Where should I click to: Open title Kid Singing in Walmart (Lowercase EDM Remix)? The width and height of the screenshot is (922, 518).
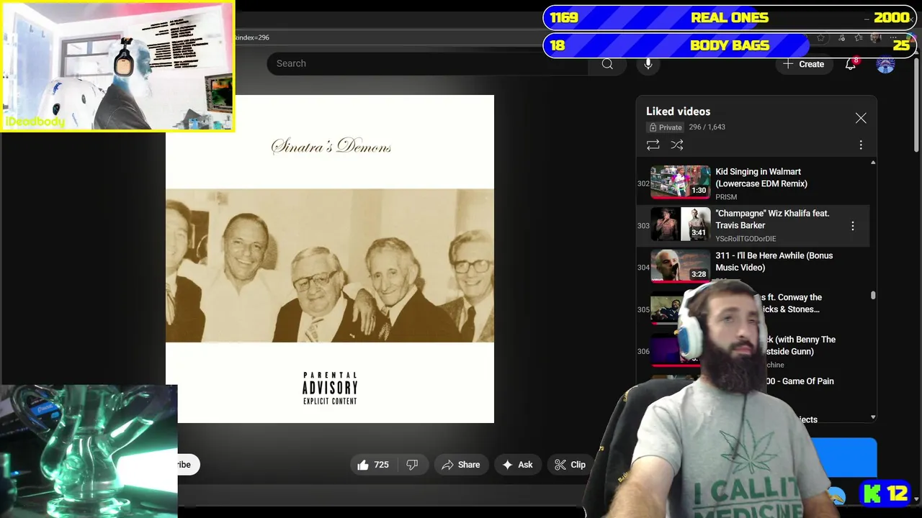click(x=761, y=178)
